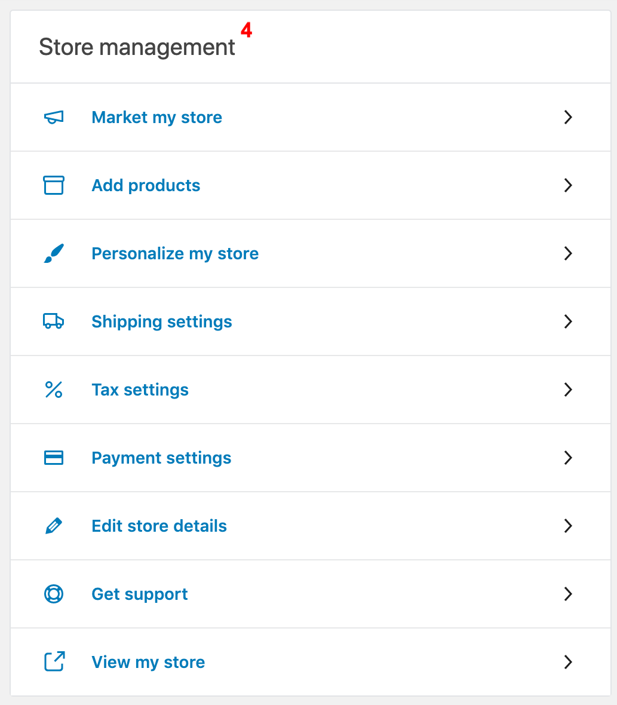Click the paintbrush Personalize icon
617x705 pixels.
54,253
